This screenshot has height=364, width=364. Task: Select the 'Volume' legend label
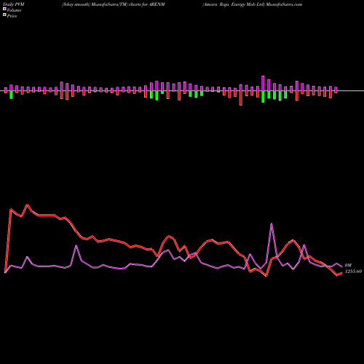click(x=14, y=10)
